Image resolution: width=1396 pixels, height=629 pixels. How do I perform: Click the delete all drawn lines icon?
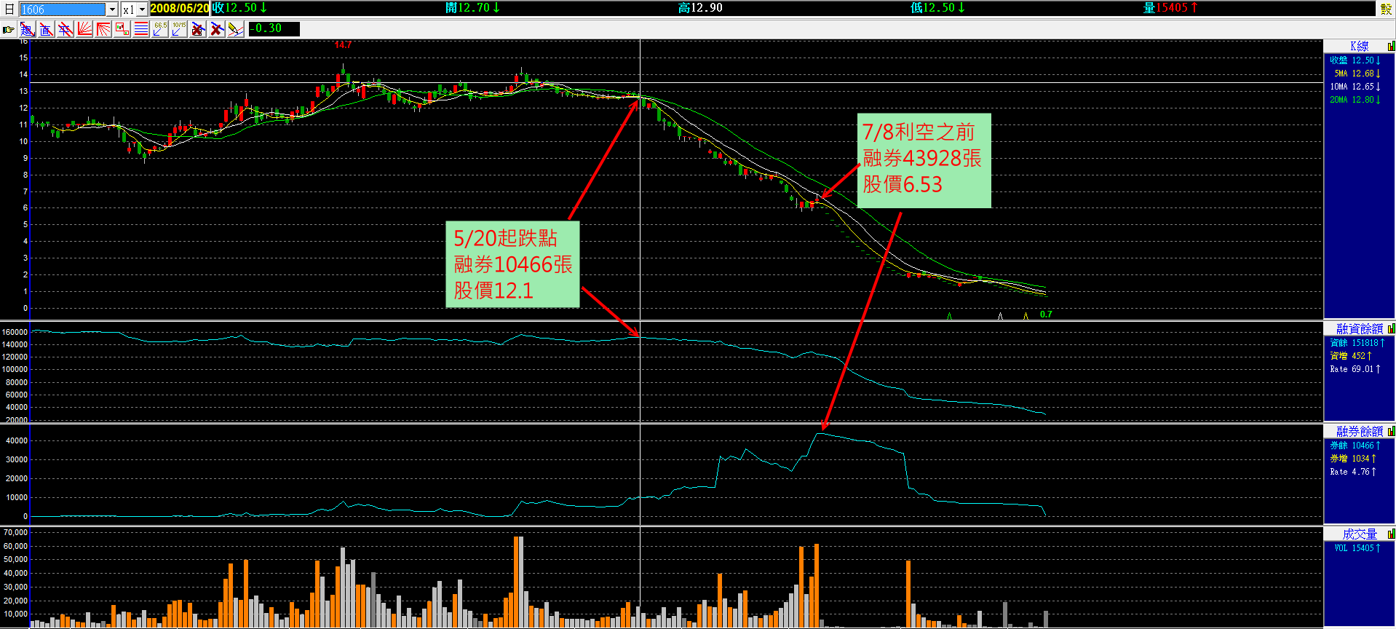tap(216, 29)
